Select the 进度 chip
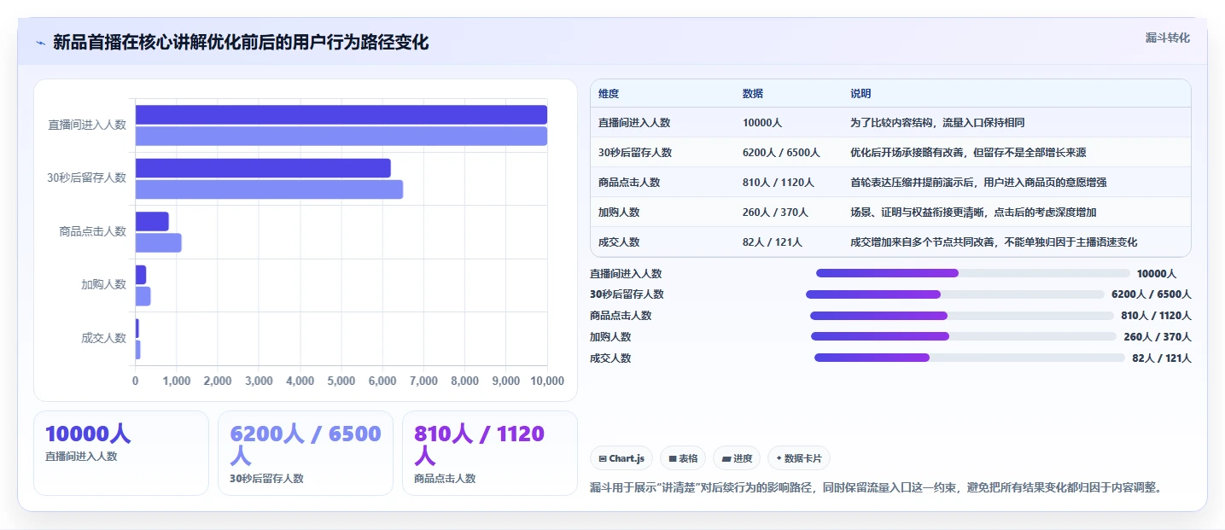Image resolution: width=1225 pixels, height=530 pixels. (737, 458)
